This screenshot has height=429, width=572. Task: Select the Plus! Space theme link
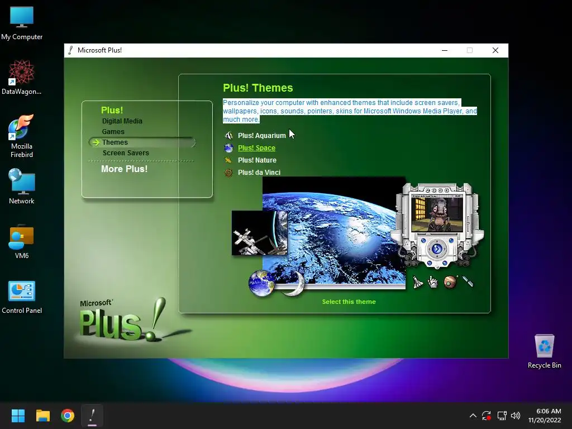(256, 147)
